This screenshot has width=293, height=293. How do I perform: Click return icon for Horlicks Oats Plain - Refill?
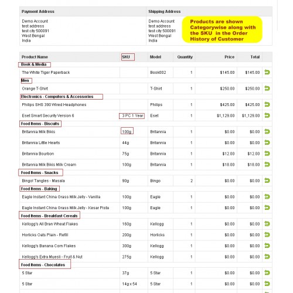[x=267, y=235]
